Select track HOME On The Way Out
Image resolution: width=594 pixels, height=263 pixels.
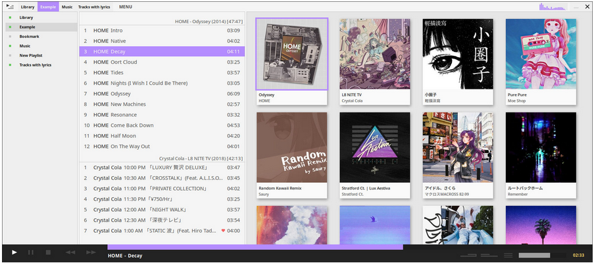(x=162, y=147)
